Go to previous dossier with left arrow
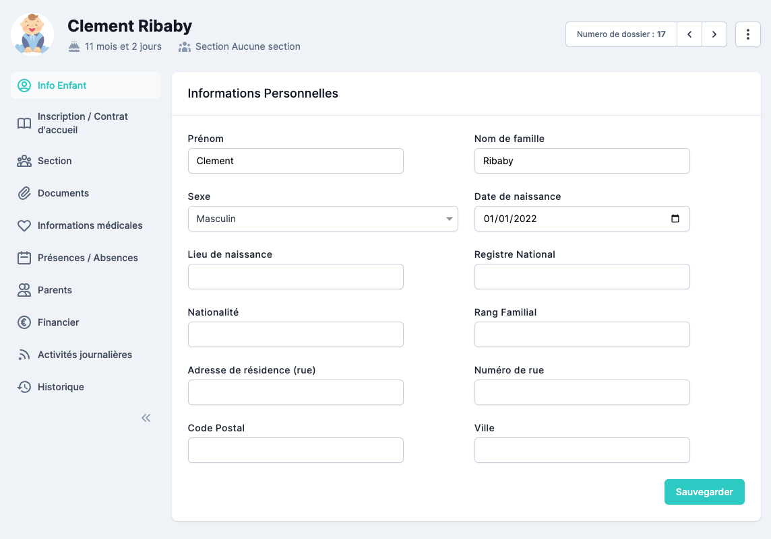The height and width of the screenshot is (539, 771). tap(689, 34)
